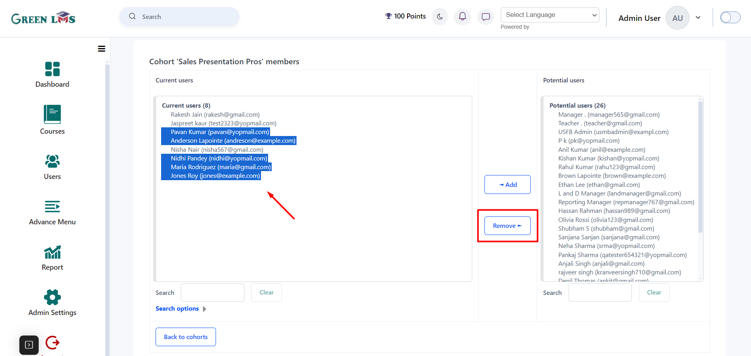Select Reporting Manager in potential users
751x356 pixels.
point(626,202)
